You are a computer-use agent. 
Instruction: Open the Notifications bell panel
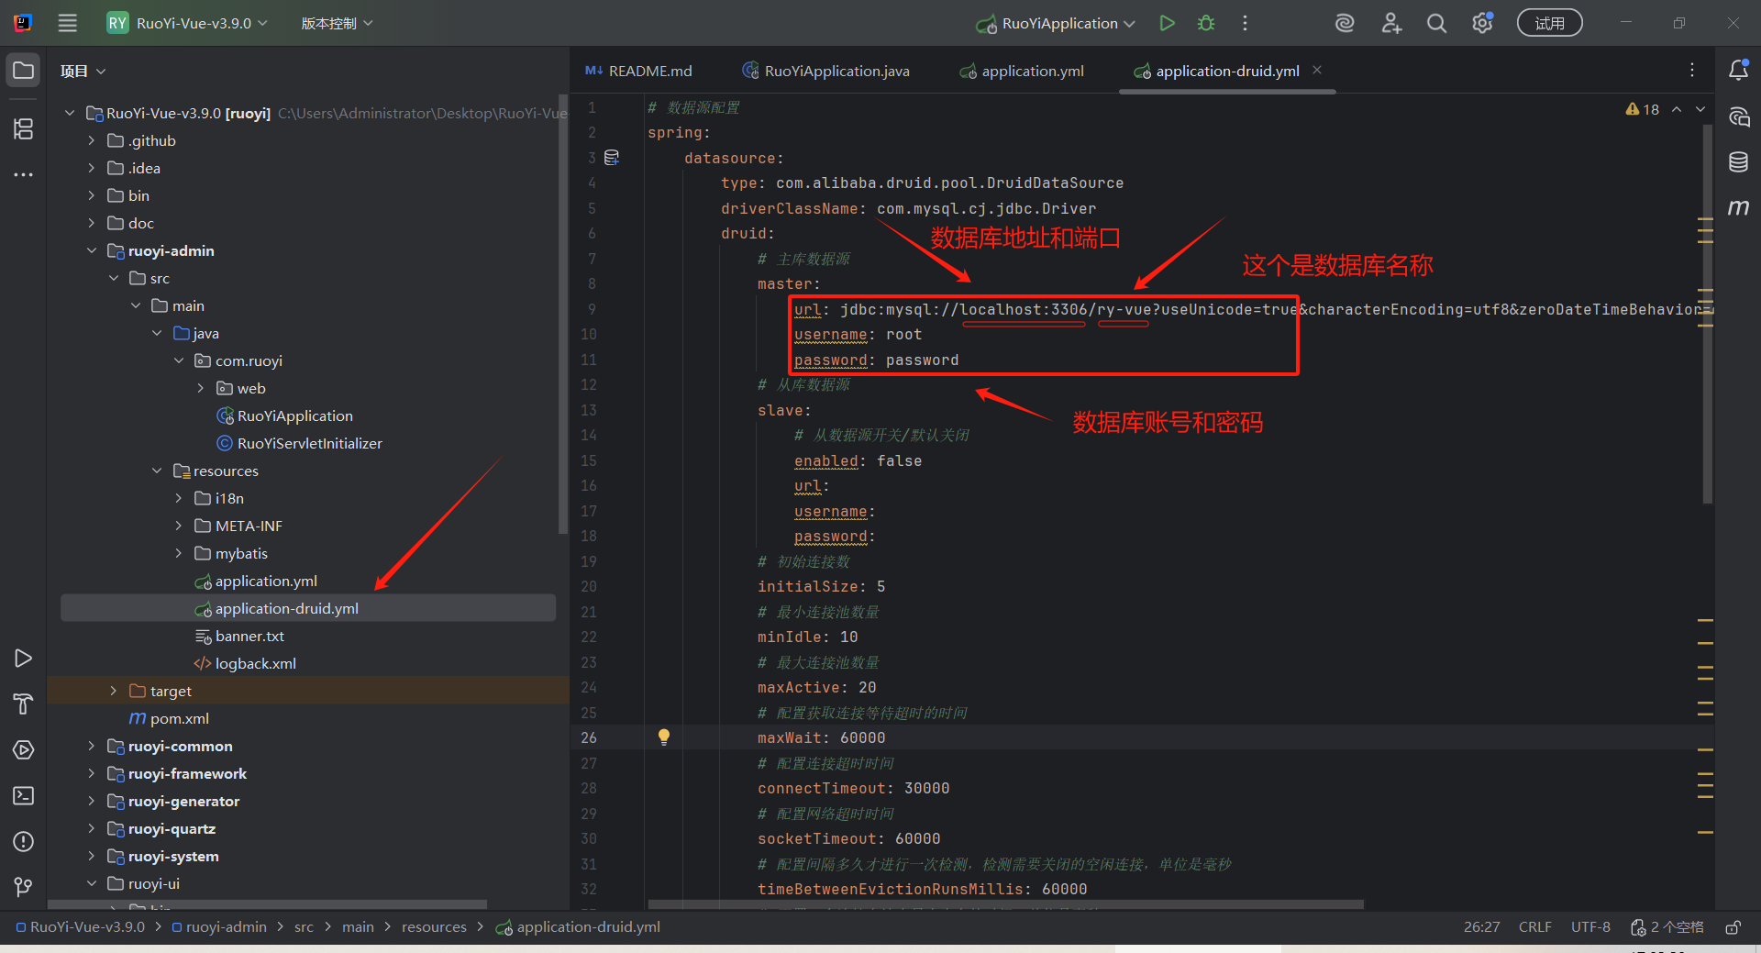pyautogui.click(x=1738, y=71)
